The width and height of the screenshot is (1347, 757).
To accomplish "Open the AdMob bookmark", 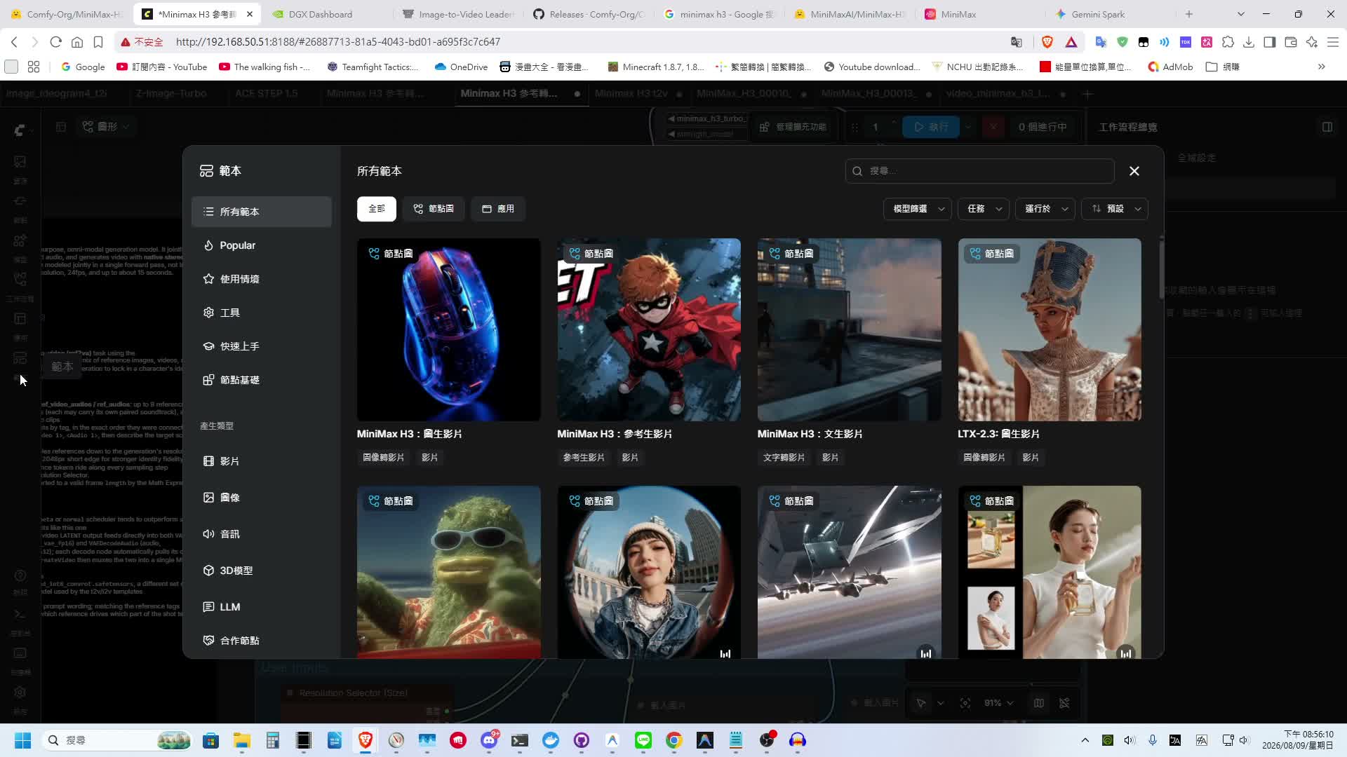I will click(x=1170, y=67).
